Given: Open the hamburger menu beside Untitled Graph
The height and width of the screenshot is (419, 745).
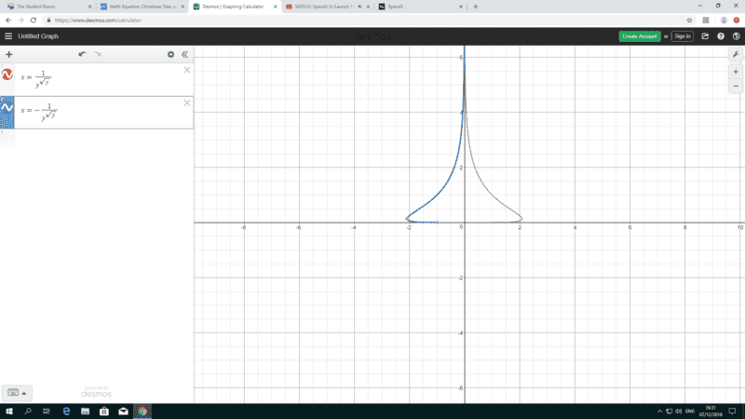Looking at the screenshot, I should [x=8, y=36].
